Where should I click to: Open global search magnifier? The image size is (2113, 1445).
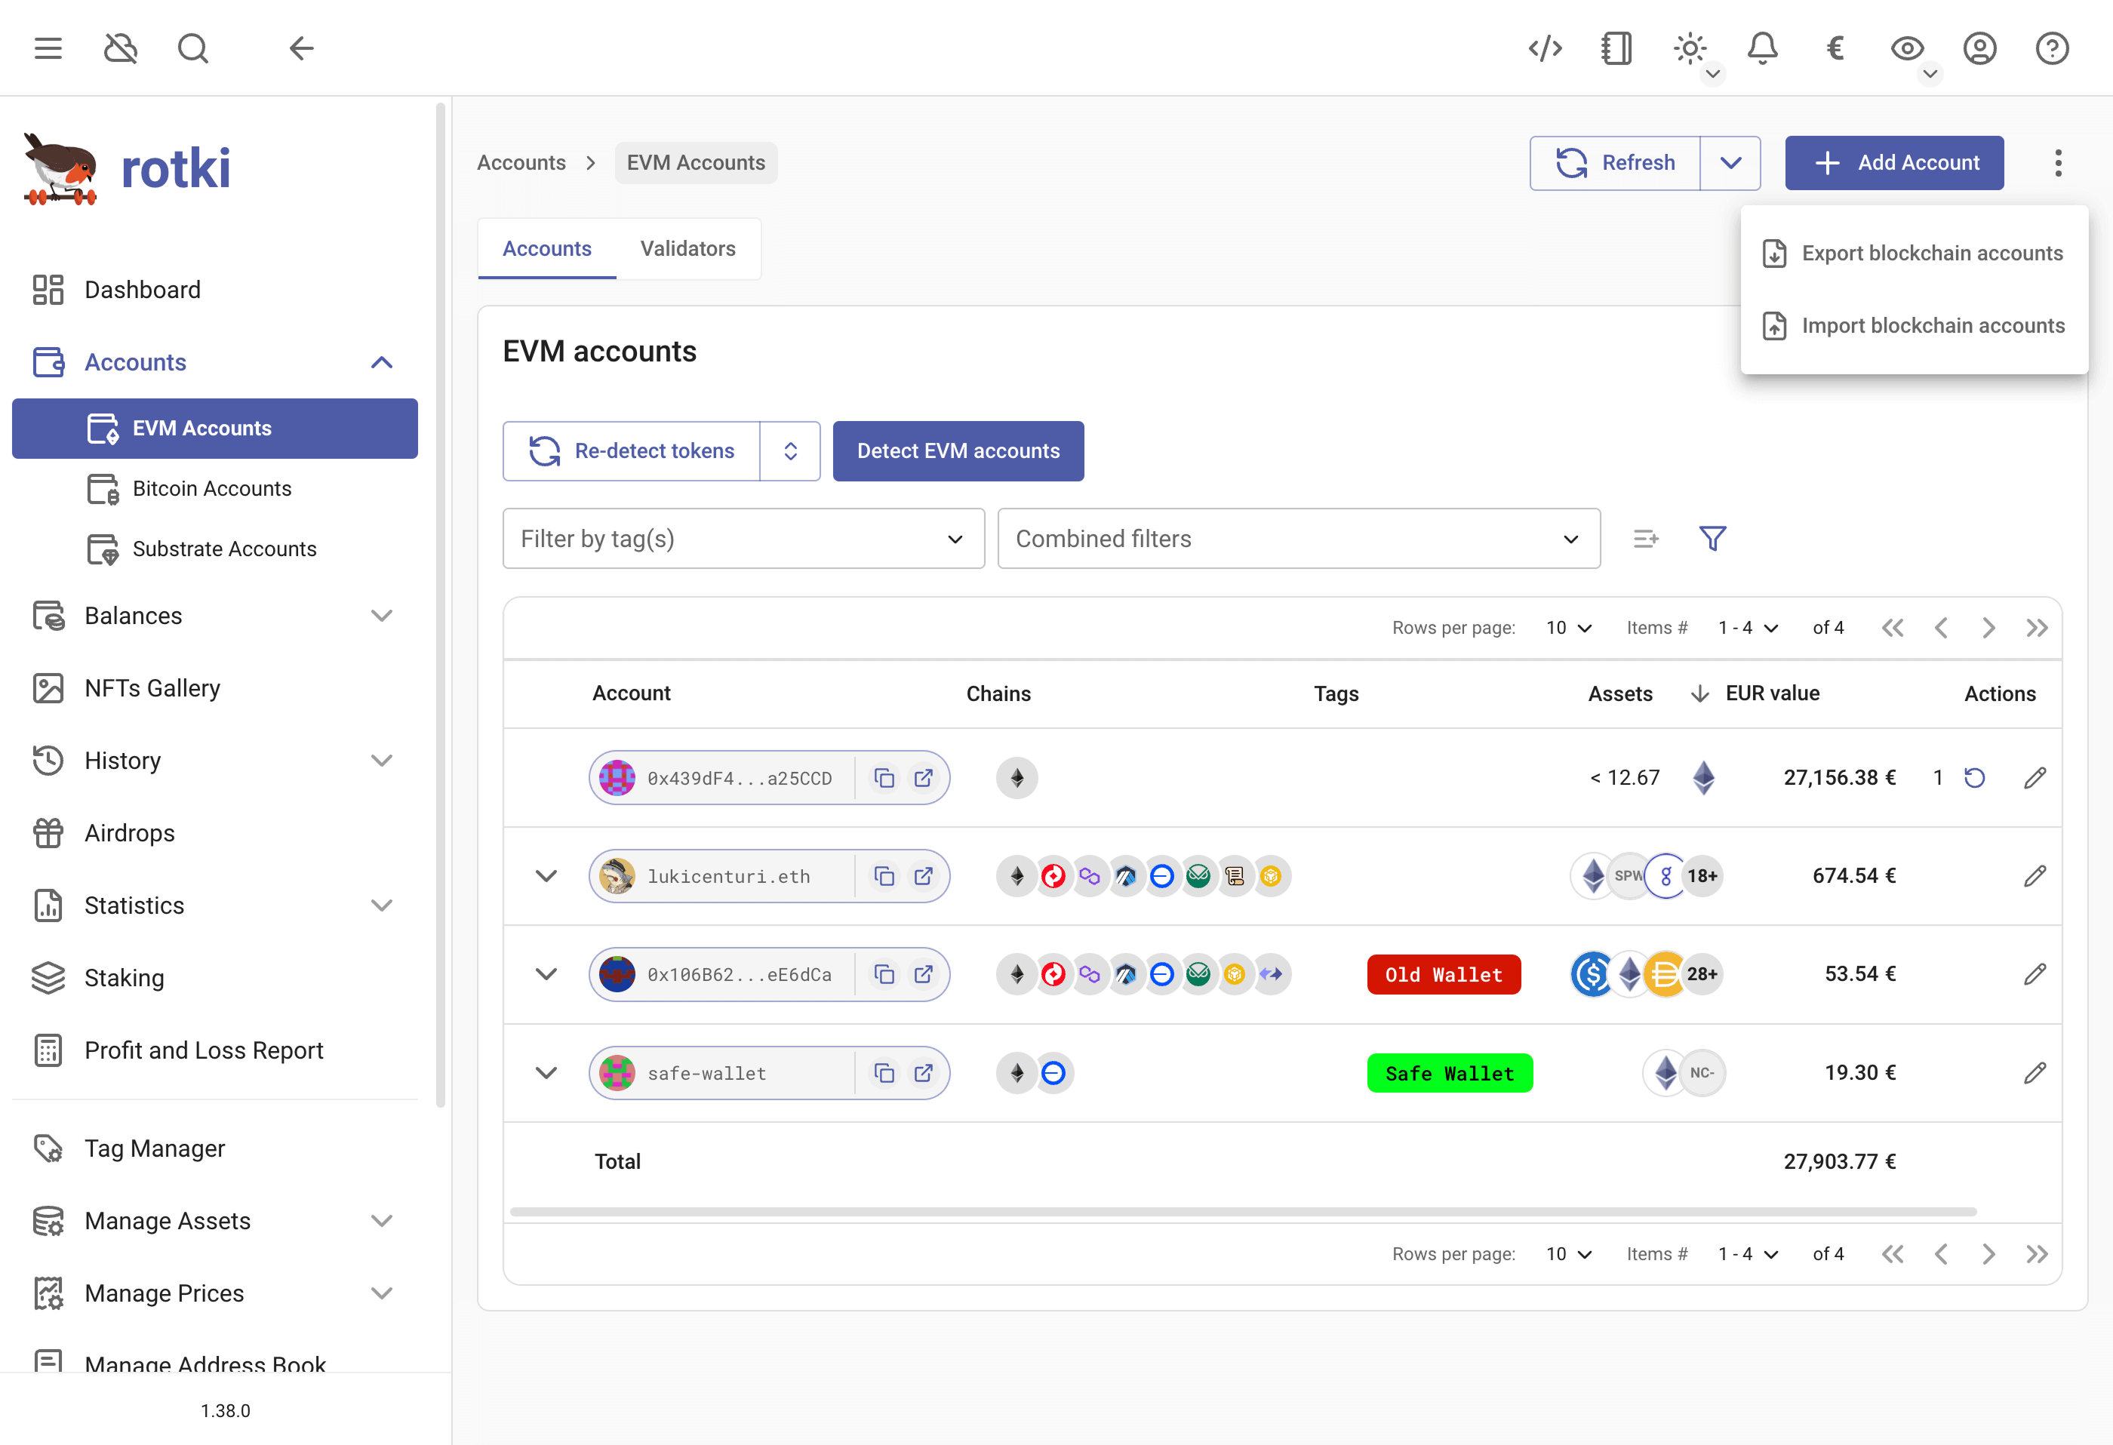(x=192, y=48)
